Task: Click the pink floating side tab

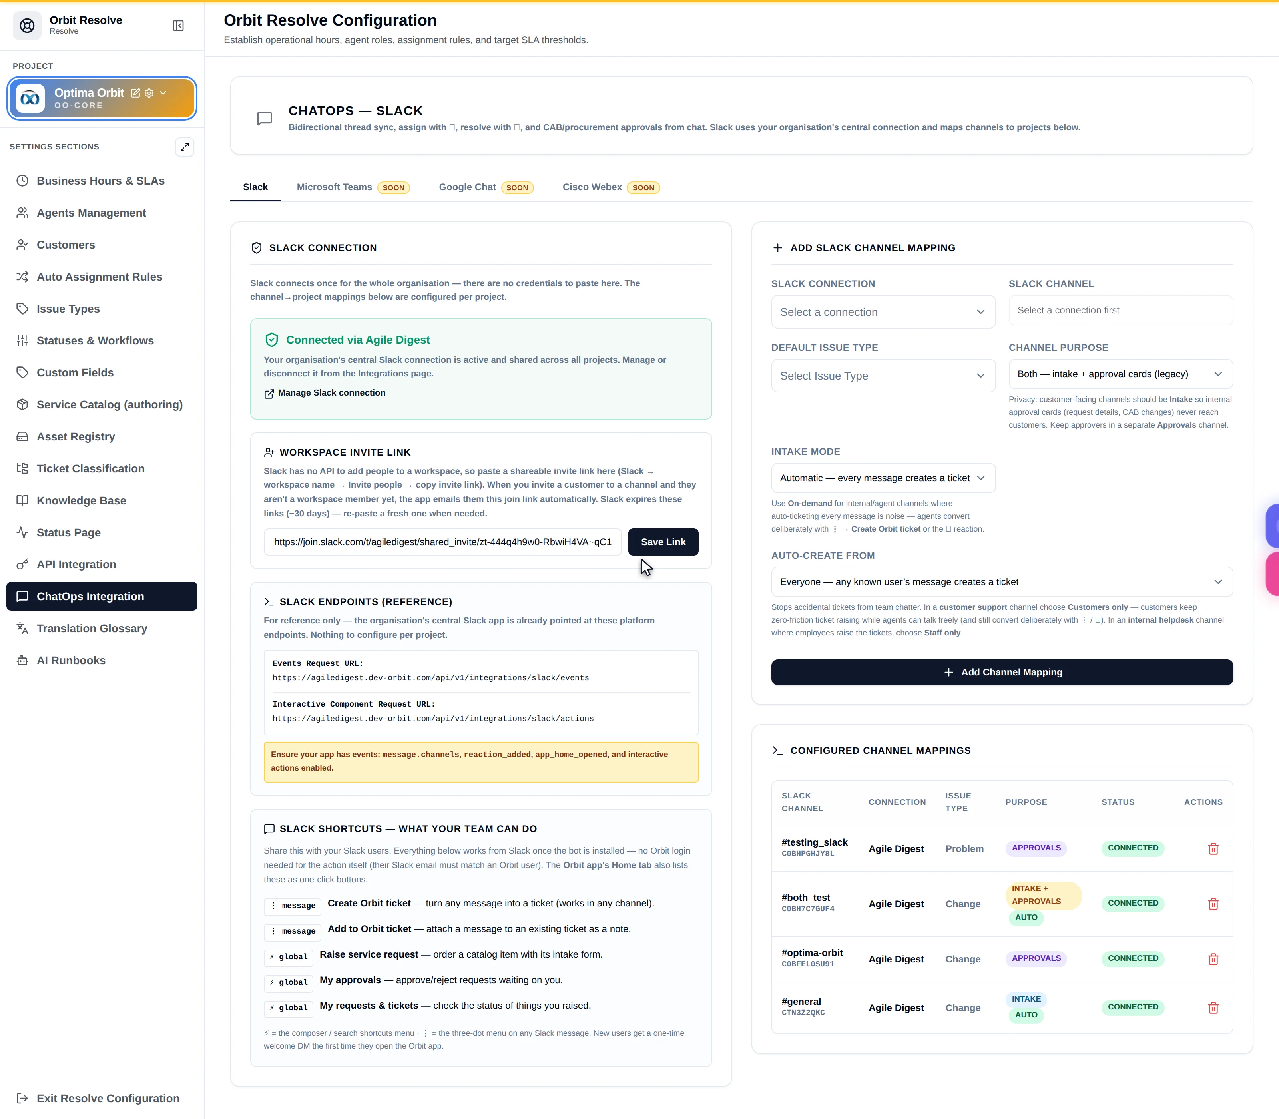Action: [x=1272, y=574]
